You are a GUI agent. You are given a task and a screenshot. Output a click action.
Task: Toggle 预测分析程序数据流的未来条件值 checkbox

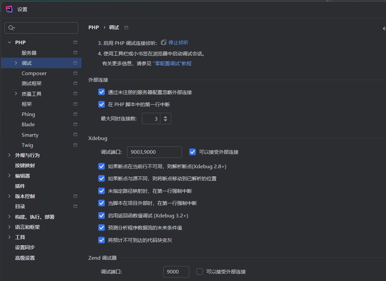coord(102,228)
